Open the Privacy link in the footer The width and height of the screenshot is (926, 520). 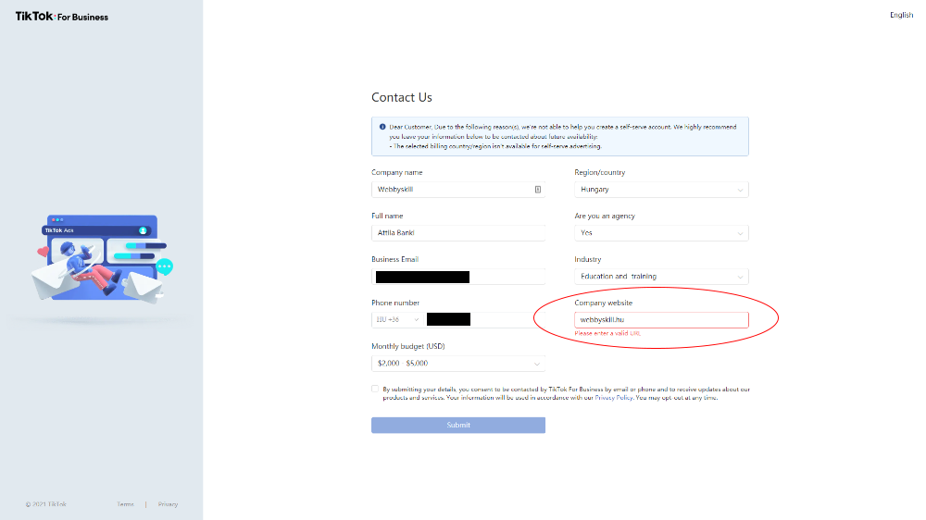[x=168, y=504]
